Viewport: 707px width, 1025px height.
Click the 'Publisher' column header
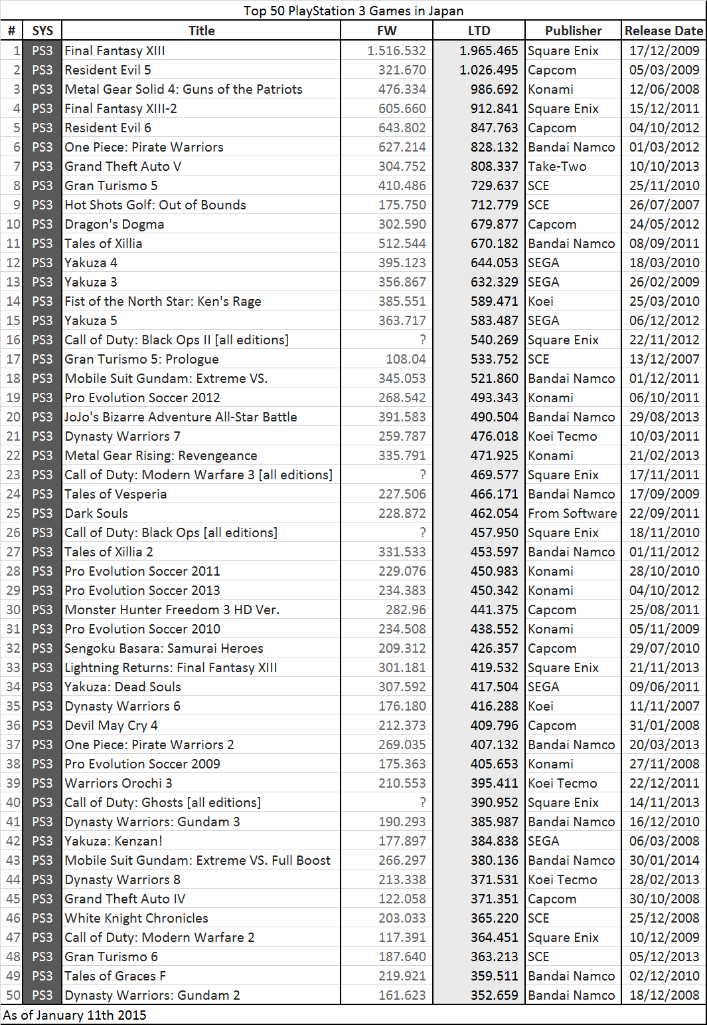pyautogui.click(x=574, y=31)
